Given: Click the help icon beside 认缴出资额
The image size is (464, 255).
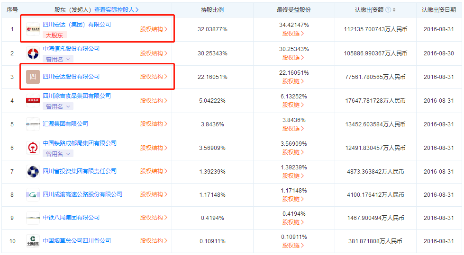Looking at the screenshot, I should pyautogui.click(x=388, y=10).
